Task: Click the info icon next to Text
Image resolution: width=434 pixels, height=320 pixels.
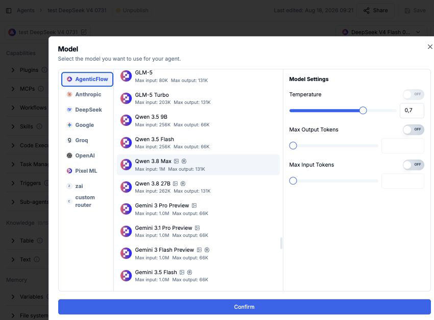Action: pyautogui.click(x=37, y=259)
